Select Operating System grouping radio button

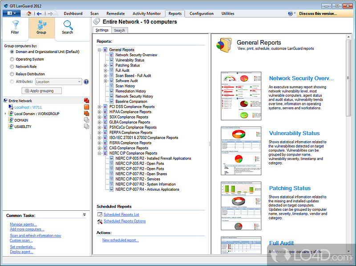(12, 59)
